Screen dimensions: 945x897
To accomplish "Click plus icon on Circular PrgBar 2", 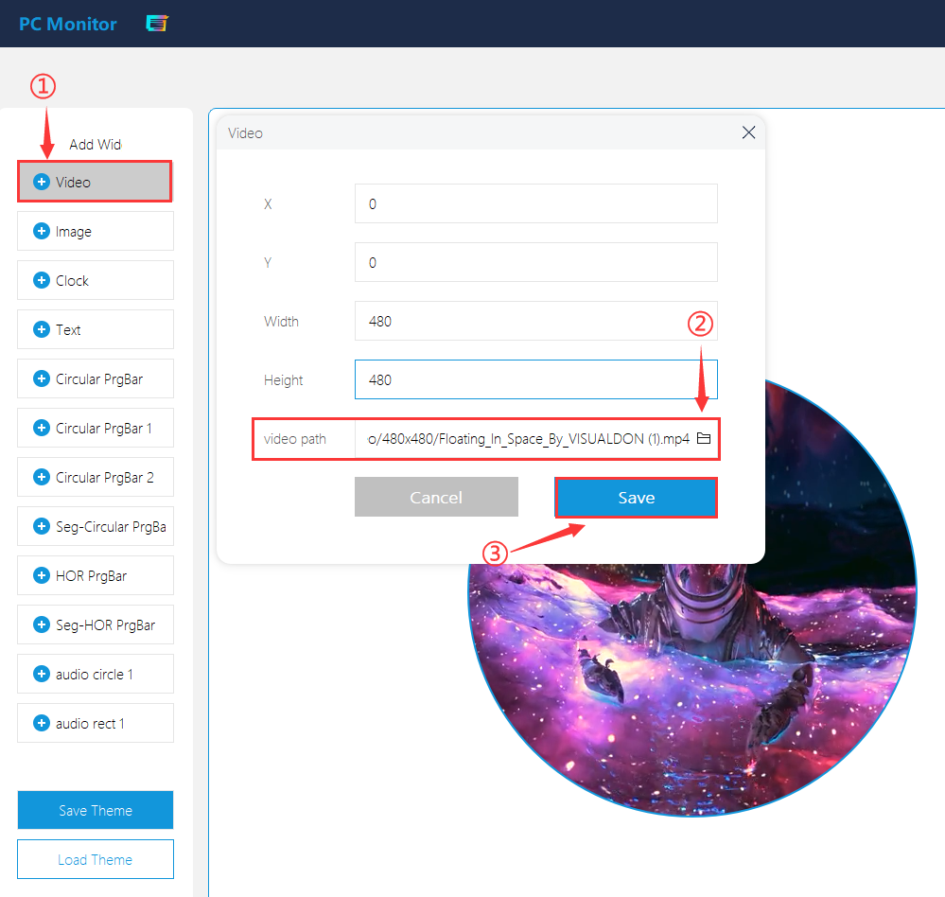I will coord(41,477).
